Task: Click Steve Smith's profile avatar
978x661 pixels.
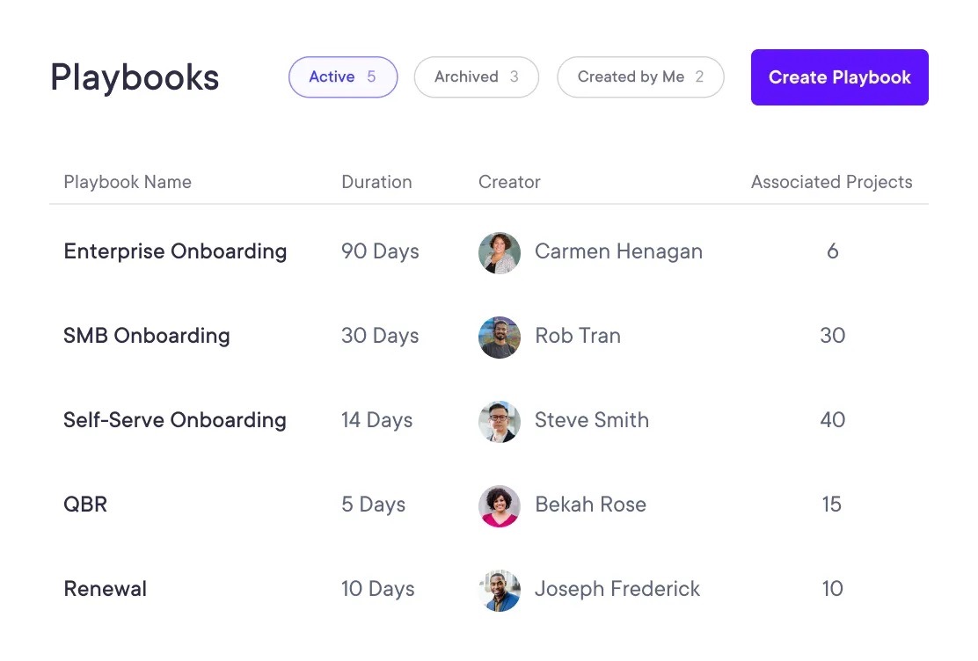Action: (x=499, y=421)
